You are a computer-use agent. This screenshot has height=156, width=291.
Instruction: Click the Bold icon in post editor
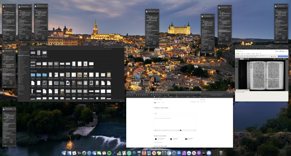(156, 130)
